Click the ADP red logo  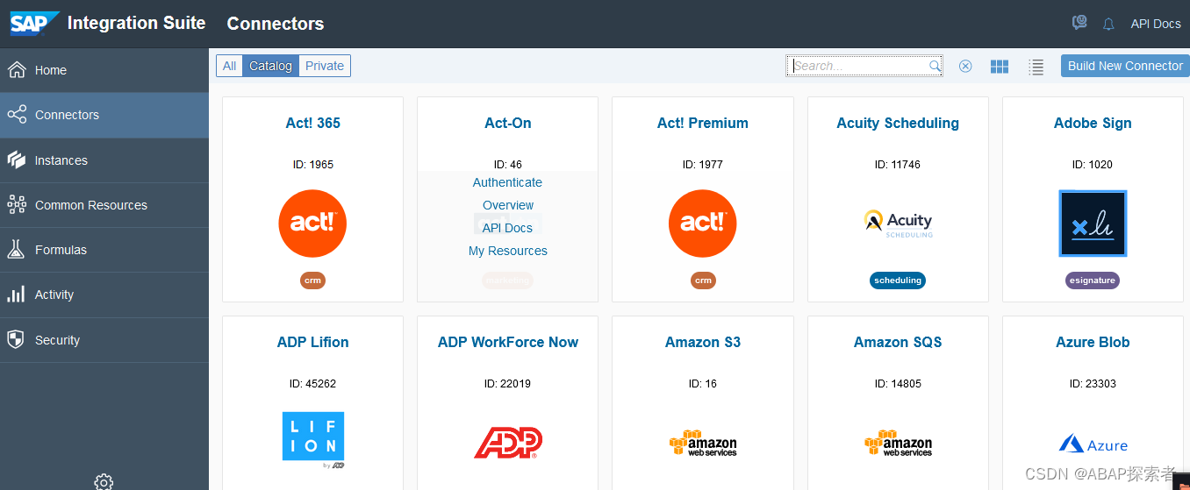[508, 444]
